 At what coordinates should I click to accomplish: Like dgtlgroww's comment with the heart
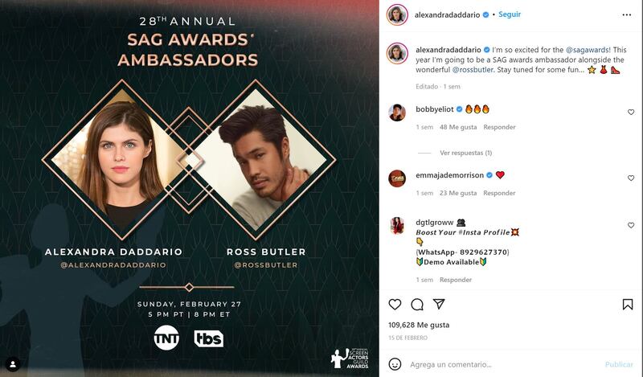[631, 225]
